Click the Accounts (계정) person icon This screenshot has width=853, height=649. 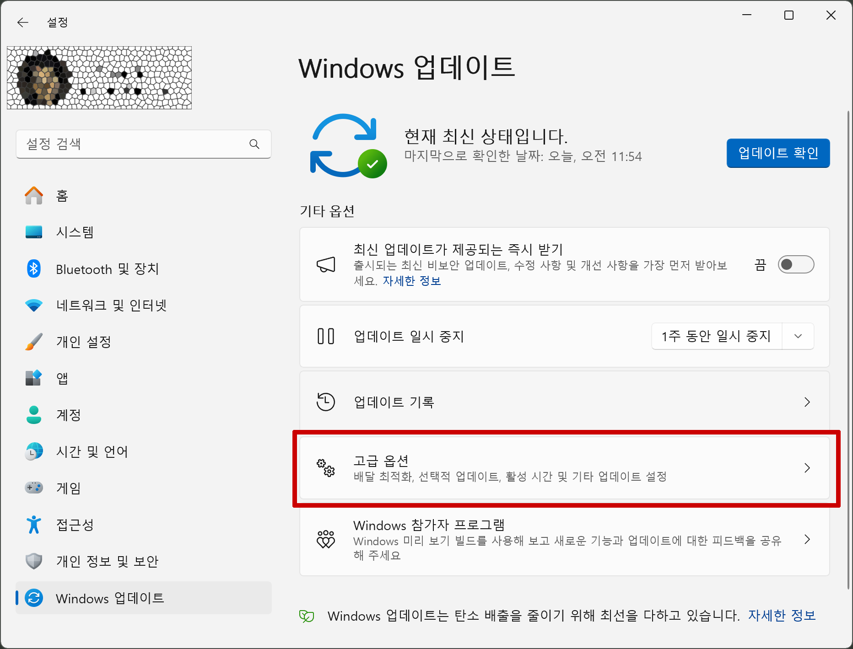tap(34, 415)
